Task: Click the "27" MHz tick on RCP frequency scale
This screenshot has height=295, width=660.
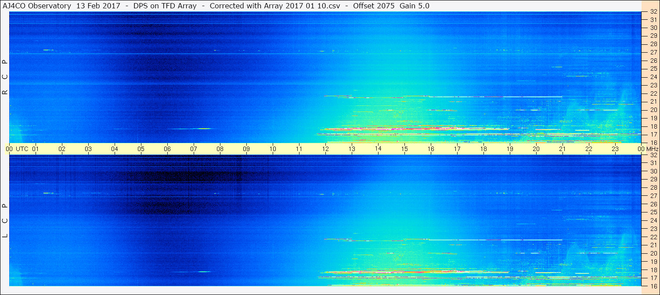Action: 653,52
